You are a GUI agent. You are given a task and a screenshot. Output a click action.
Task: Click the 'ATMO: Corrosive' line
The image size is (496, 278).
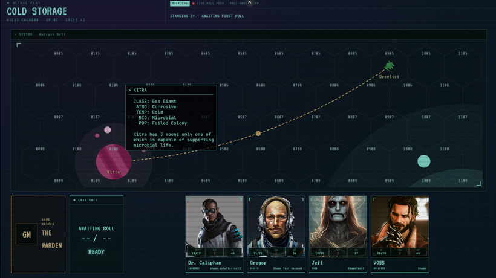(x=156, y=107)
